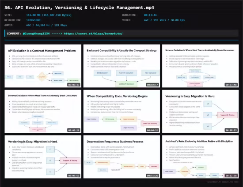Click the New Consumer diagram box
The image size is (243, 187).
coord(150,73)
